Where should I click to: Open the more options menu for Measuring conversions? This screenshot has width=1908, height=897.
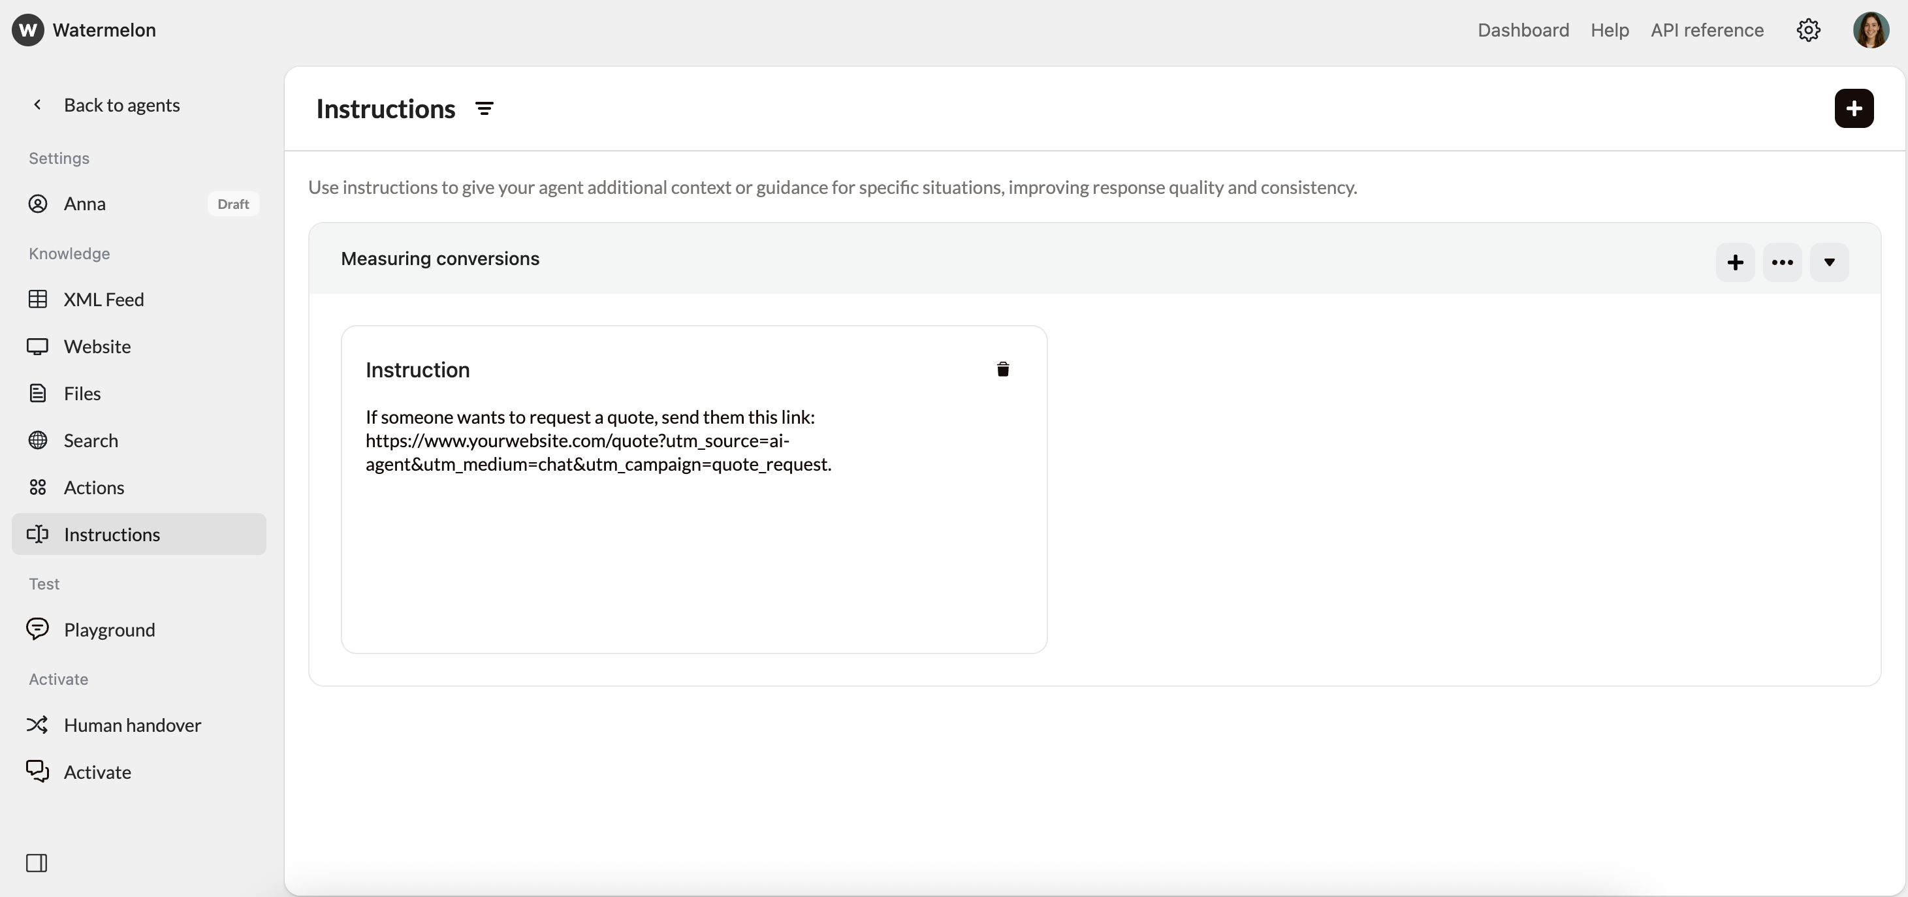click(x=1782, y=262)
